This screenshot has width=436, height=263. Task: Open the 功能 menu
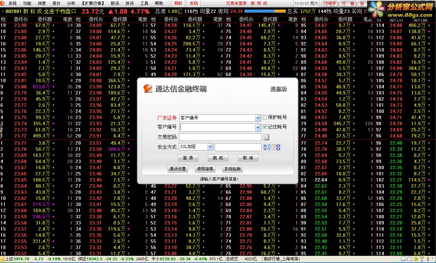click(x=27, y=3)
